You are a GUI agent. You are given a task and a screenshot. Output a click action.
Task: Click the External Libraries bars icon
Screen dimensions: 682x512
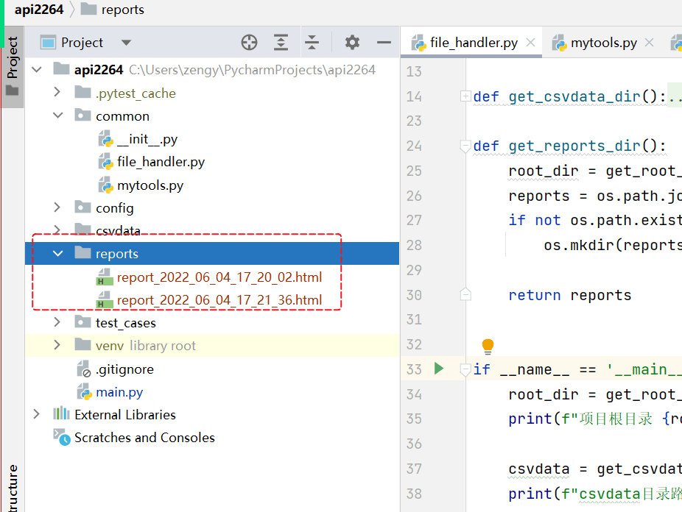pos(61,413)
